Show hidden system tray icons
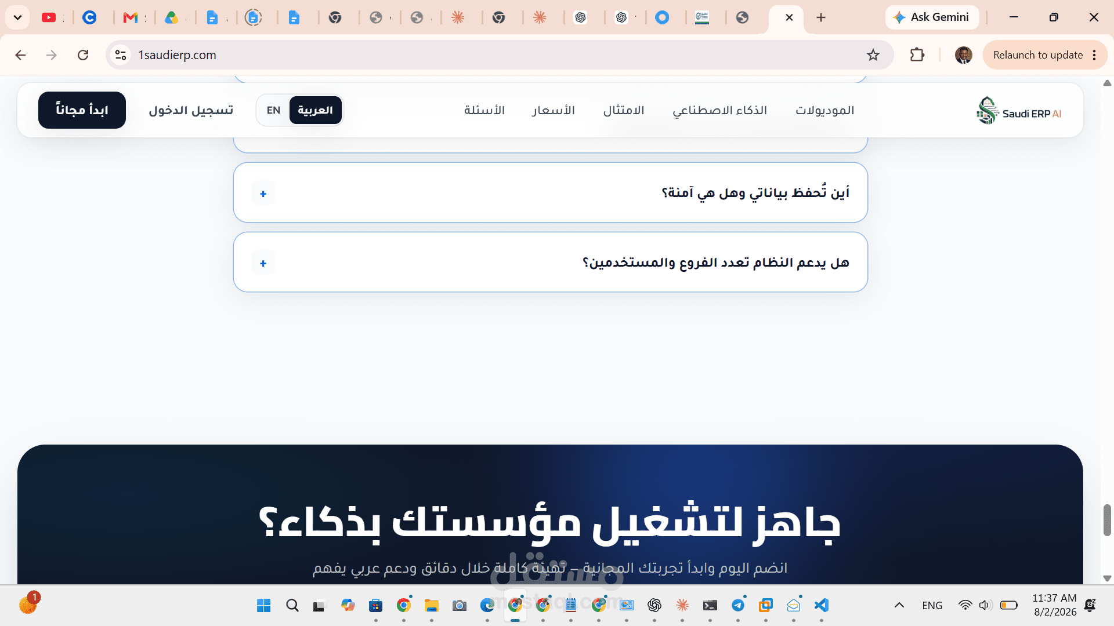This screenshot has width=1114, height=626. coord(899,606)
